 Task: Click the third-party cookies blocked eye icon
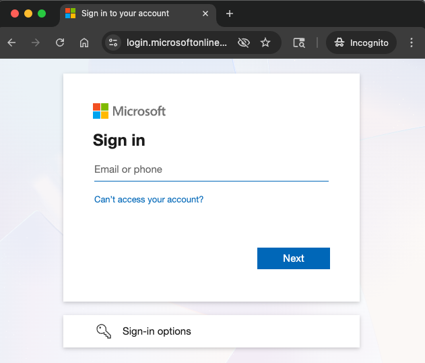point(243,43)
